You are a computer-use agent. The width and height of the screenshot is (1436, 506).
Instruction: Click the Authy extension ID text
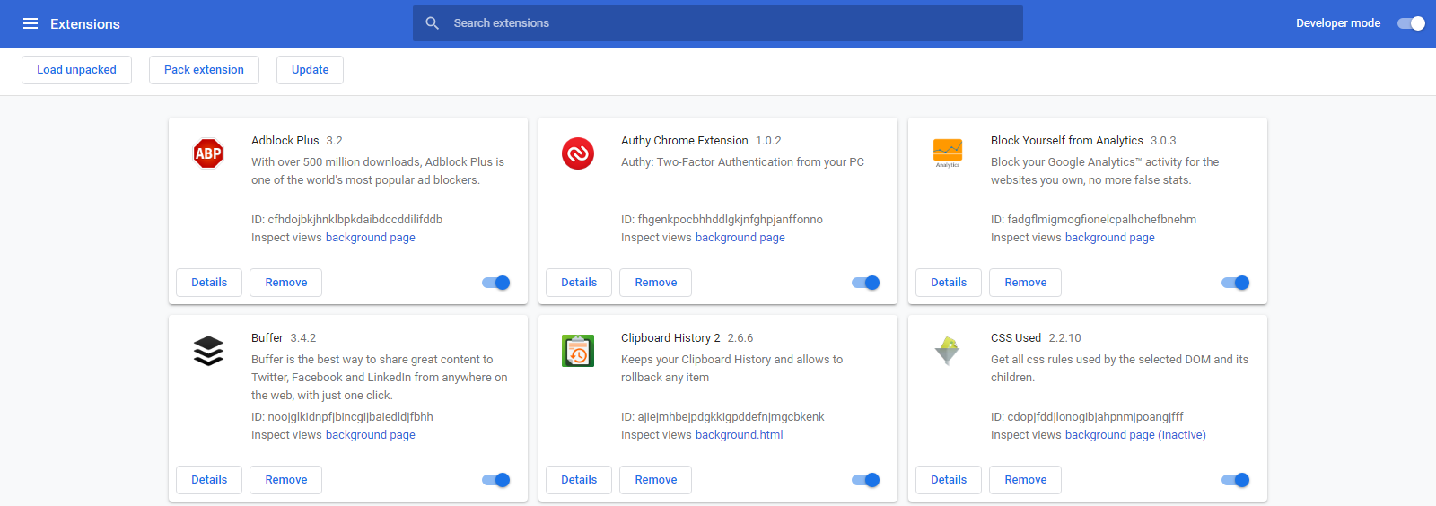[x=722, y=220]
